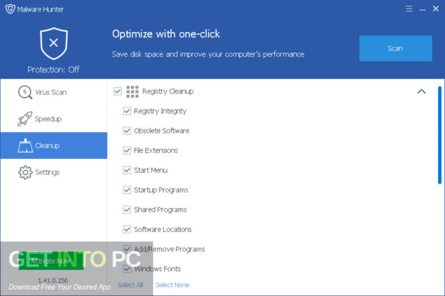Click the Malware Hunter shield logo icon

10,9
